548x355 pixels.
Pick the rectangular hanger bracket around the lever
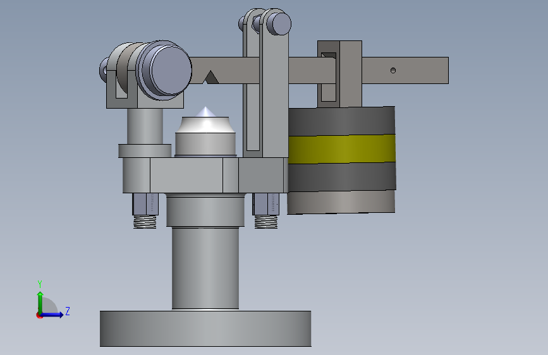coord(339,74)
